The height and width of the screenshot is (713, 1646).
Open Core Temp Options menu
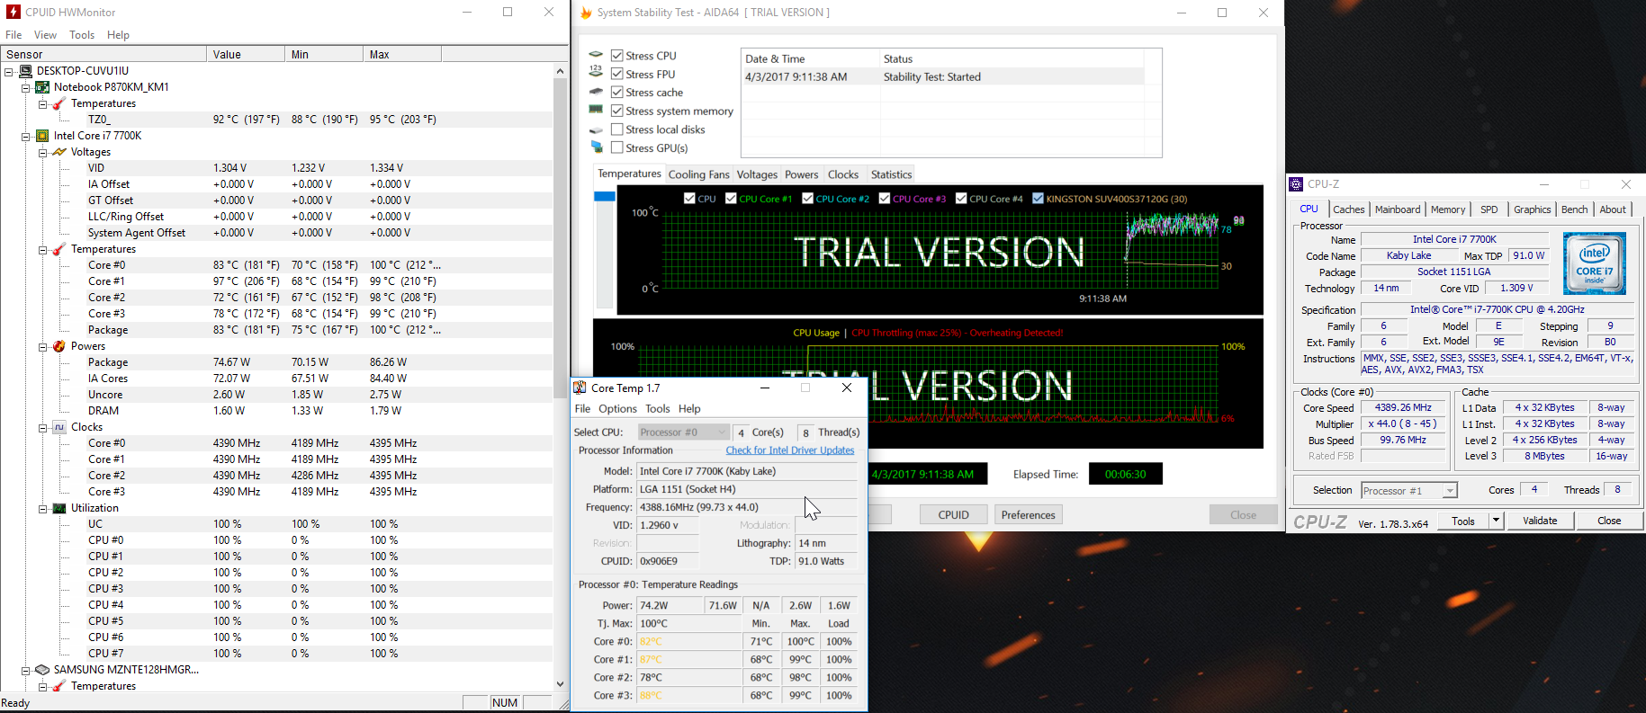click(617, 408)
